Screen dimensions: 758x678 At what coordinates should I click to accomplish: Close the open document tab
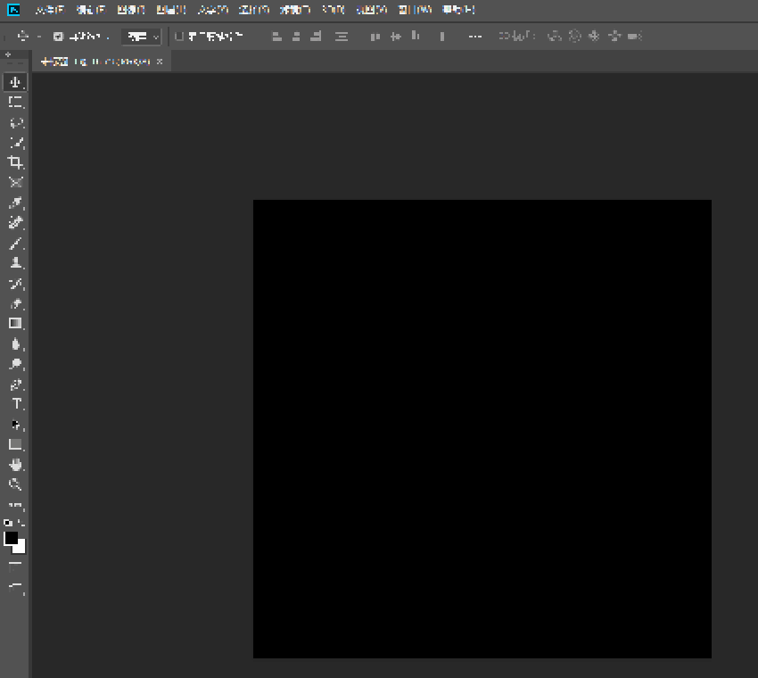point(160,62)
